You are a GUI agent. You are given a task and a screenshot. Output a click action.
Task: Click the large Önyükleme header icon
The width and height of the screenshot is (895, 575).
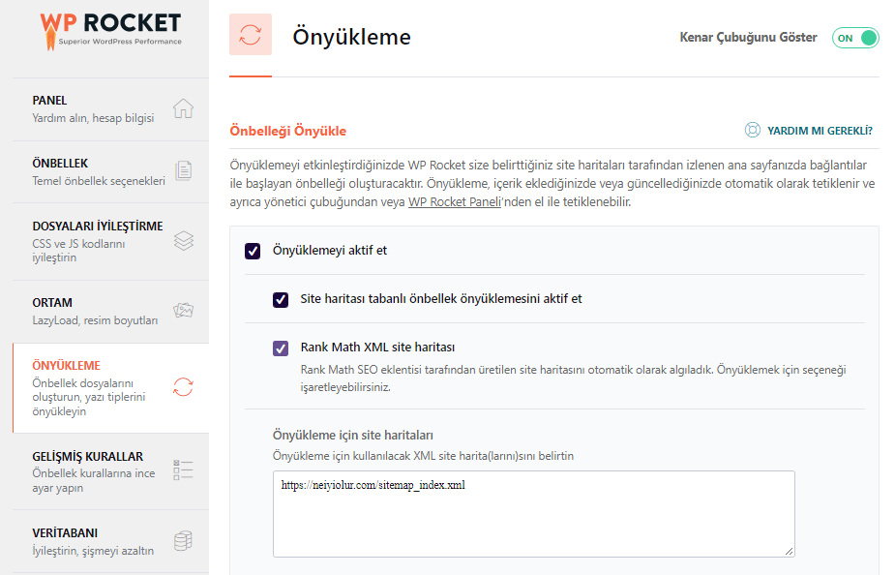pyautogui.click(x=251, y=34)
